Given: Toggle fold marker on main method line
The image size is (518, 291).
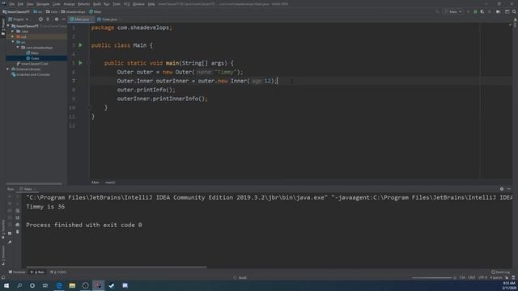Looking at the screenshot, I should click(89, 63).
